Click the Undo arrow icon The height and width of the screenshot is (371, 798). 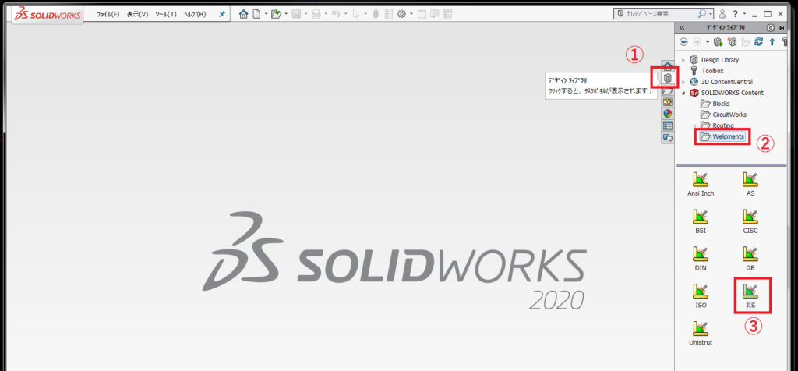[x=336, y=14]
